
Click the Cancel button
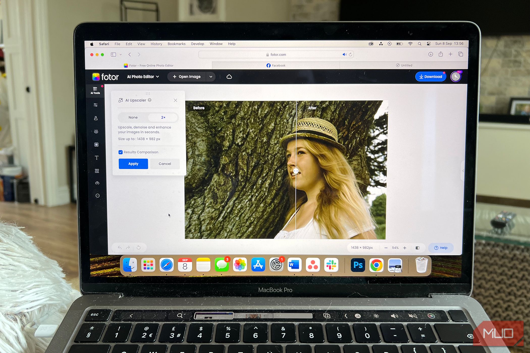[x=165, y=164]
